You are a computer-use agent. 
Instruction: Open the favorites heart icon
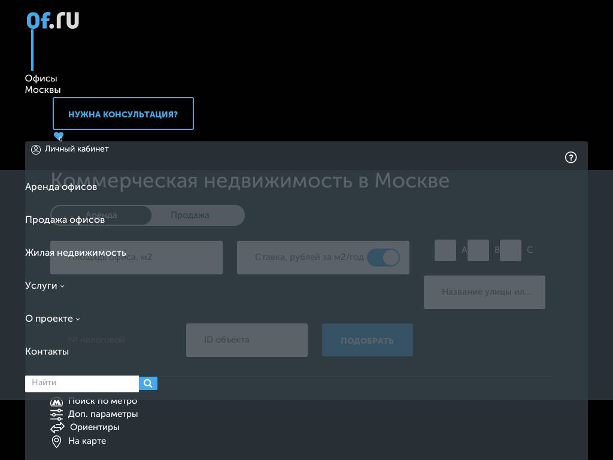59,136
